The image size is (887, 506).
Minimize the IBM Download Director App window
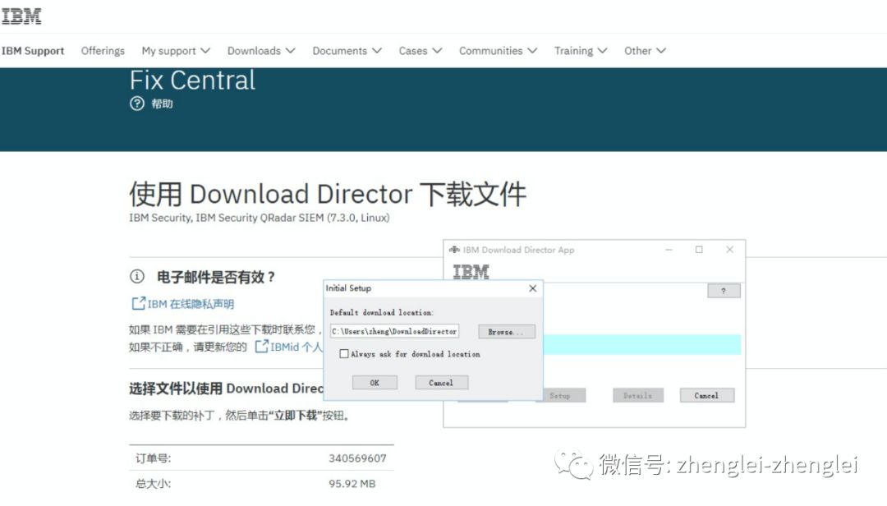669,250
